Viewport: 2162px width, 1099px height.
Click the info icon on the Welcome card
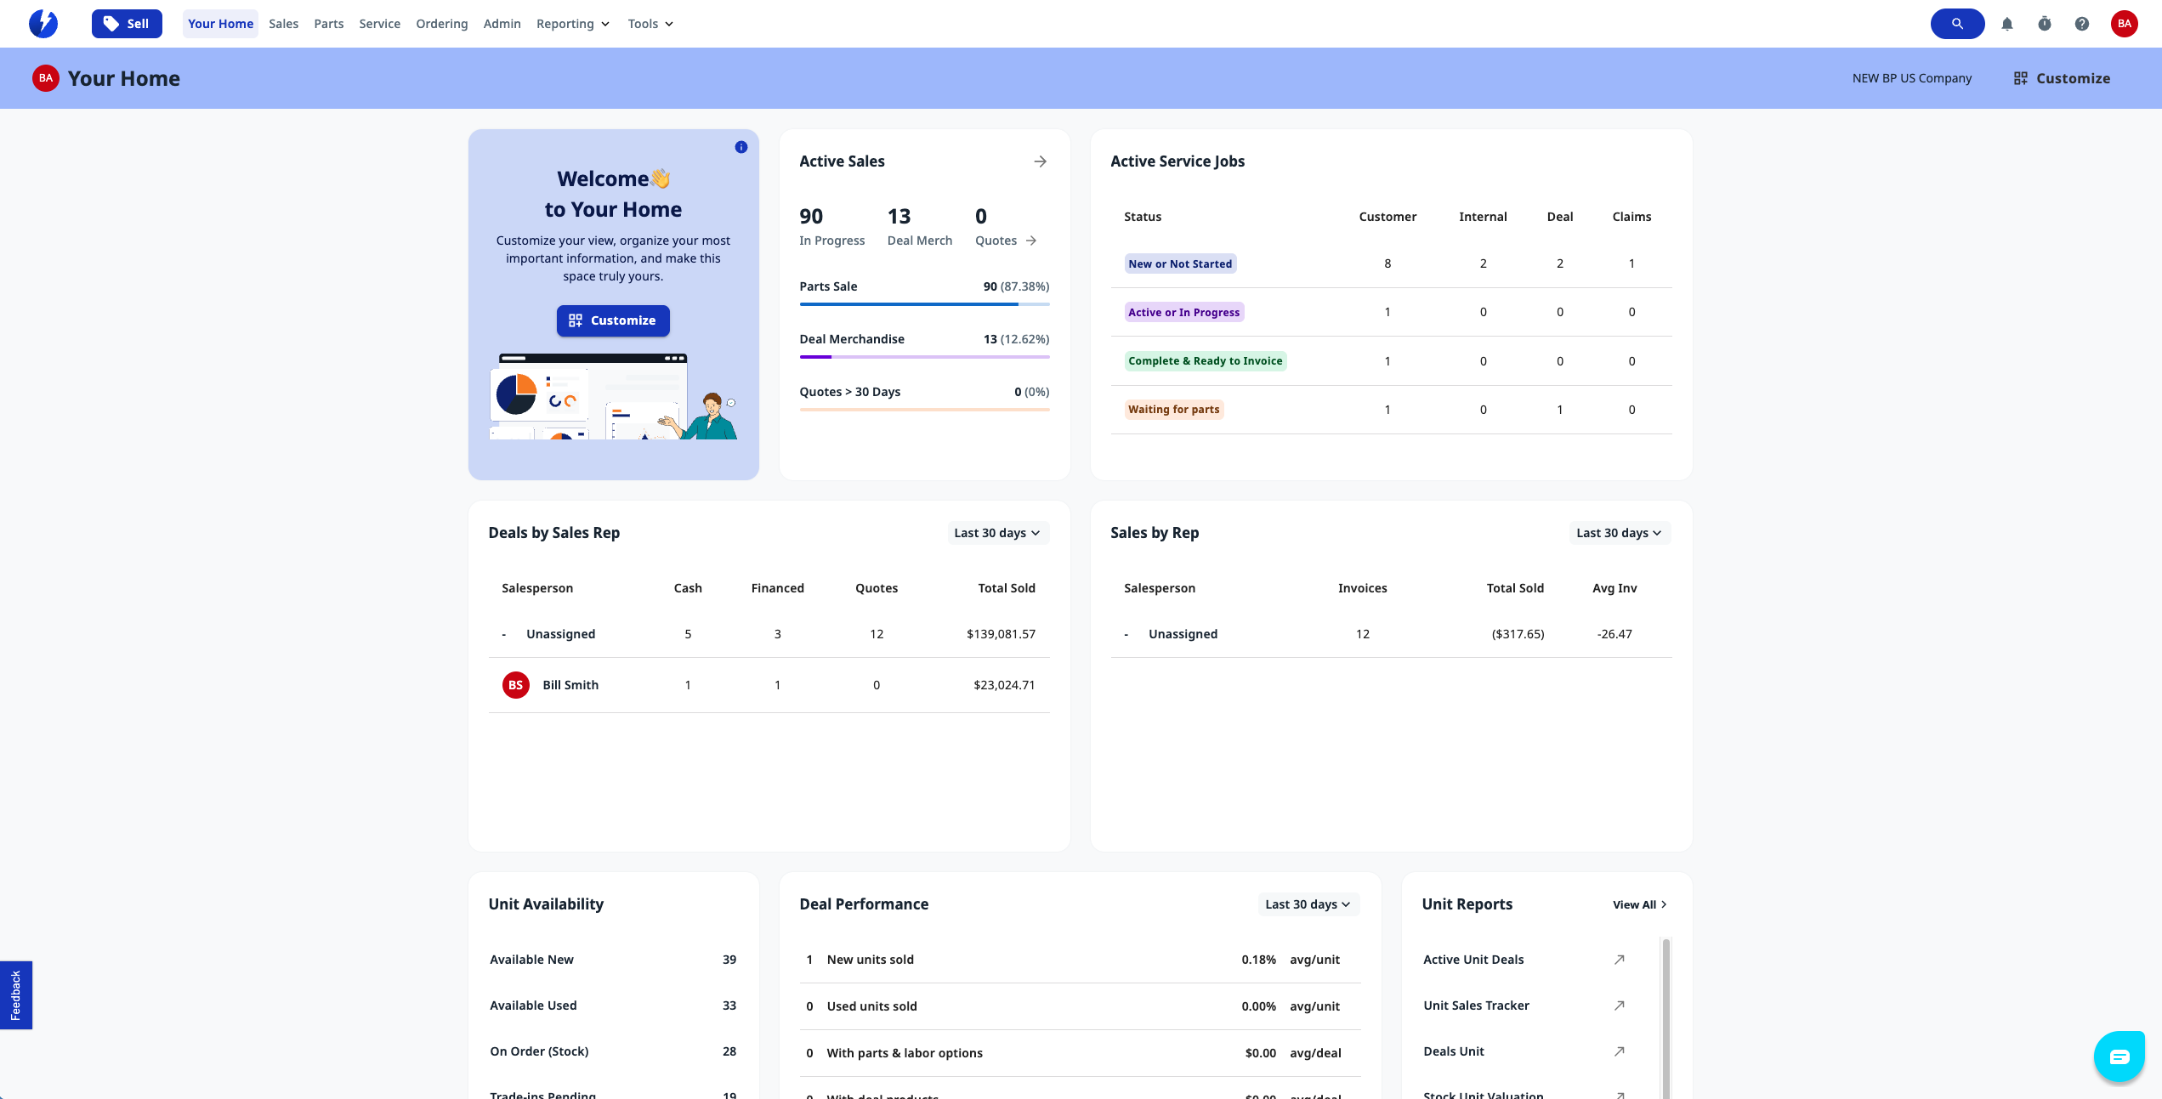[741, 145]
